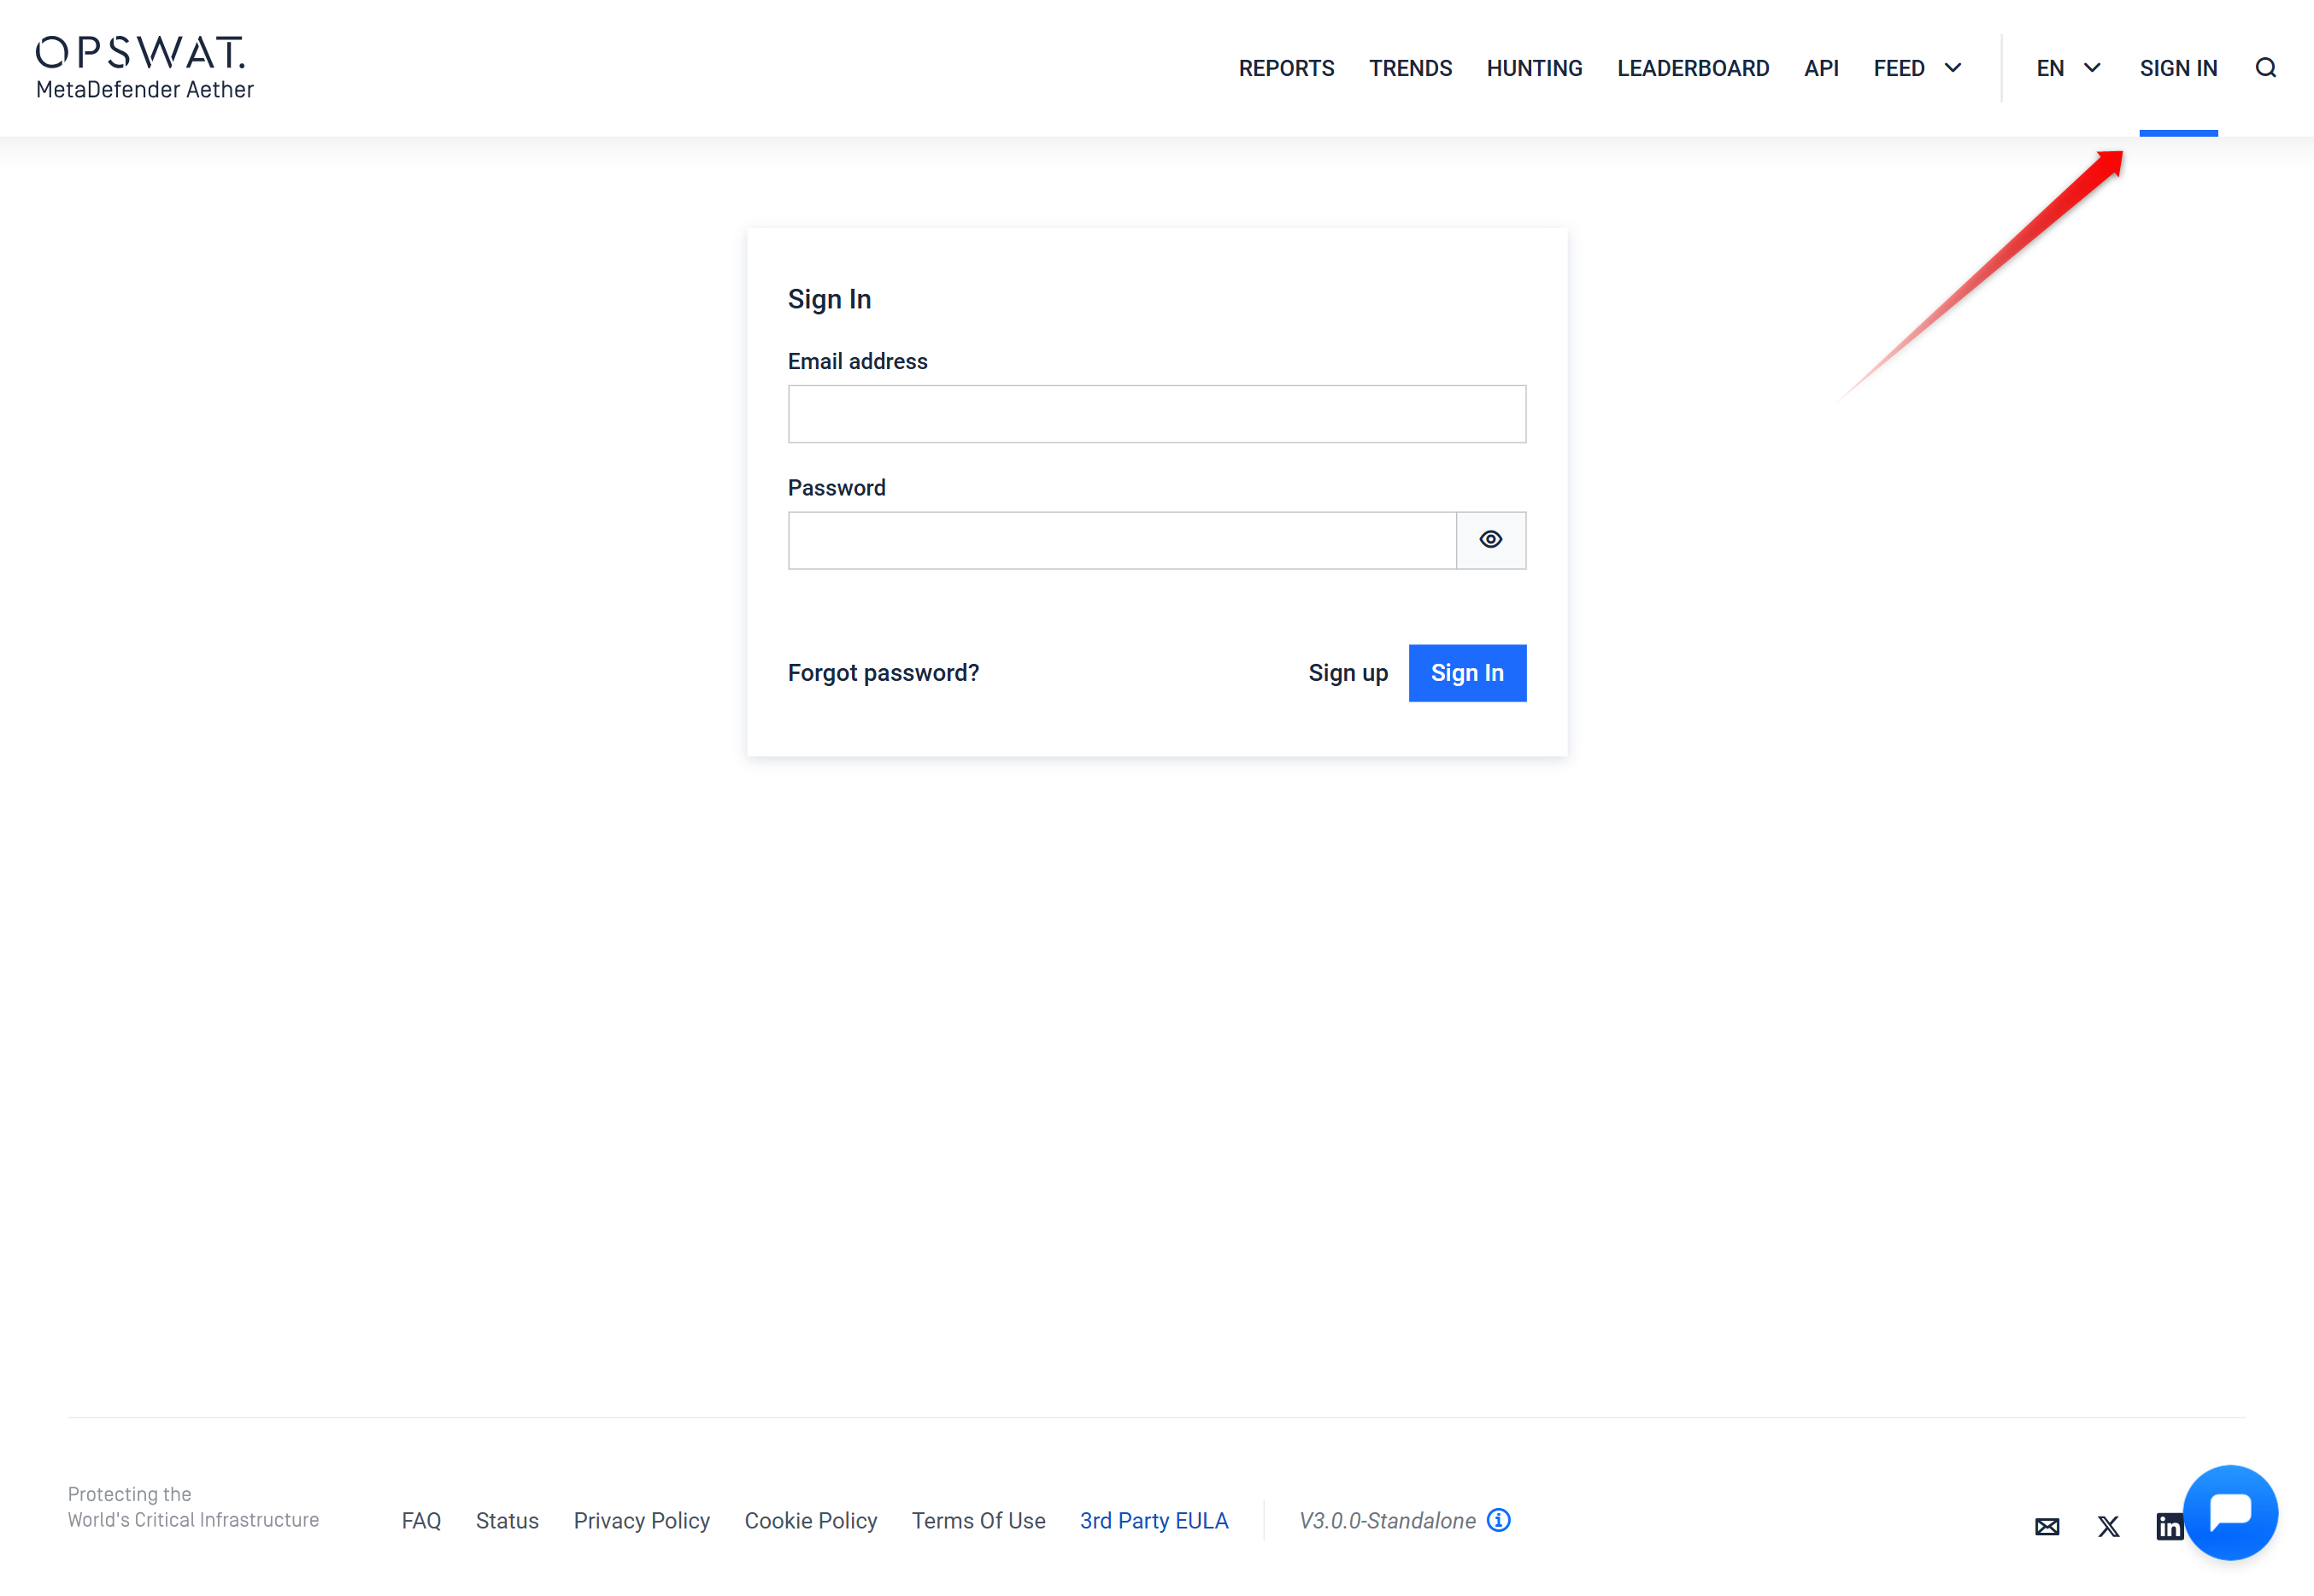
Task: Expand the FEED dropdown menu
Action: coord(1917,68)
